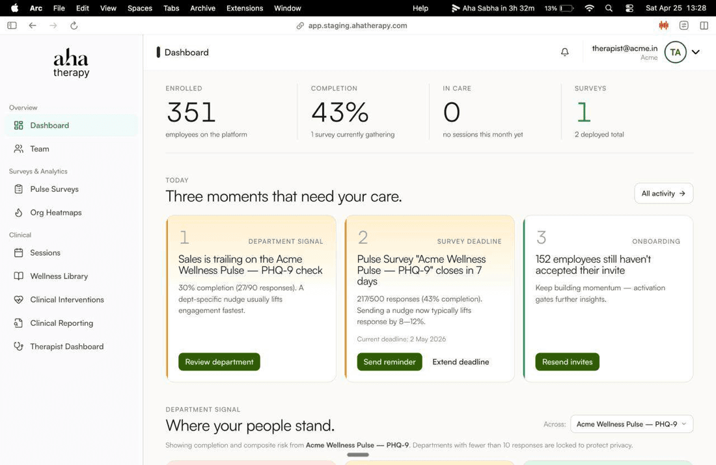Open the Pulse Surveys label in sidebar
The image size is (716, 465).
tap(54, 189)
